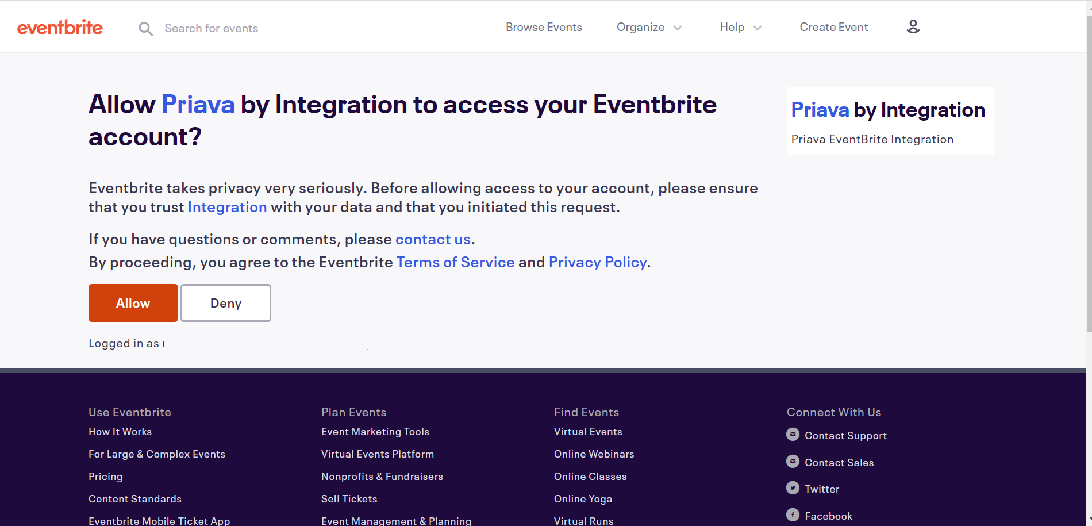Click the 'Use Eventbrite' footer heading
The height and width of the screenshot is (526, 1092).
[x=130, y=412]
